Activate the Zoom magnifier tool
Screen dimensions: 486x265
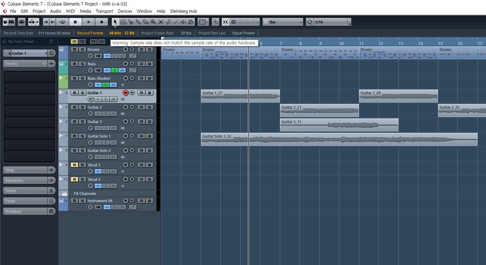click(x=153, y=22)
